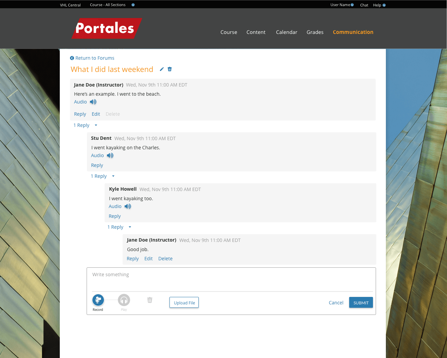The height and width of the screenshot is (358, 447).
Task: Open the Calendar tab
Action: click(286, 32)
